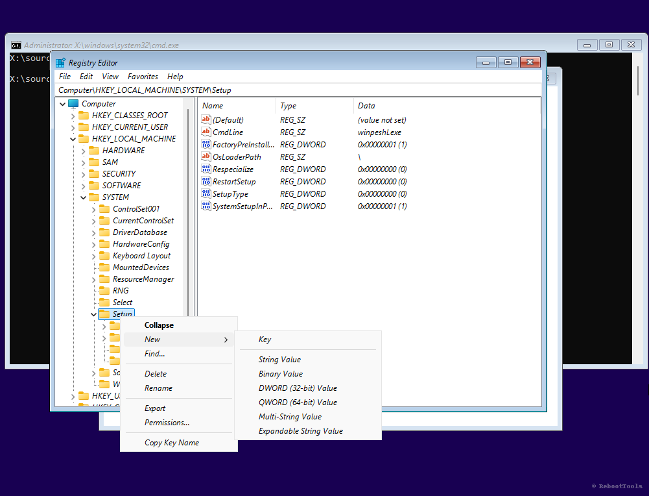Click the Computer icon at the tree root
Image resolution: width=649 pixels, height=496 pixels.
click(x=73, y=103)
